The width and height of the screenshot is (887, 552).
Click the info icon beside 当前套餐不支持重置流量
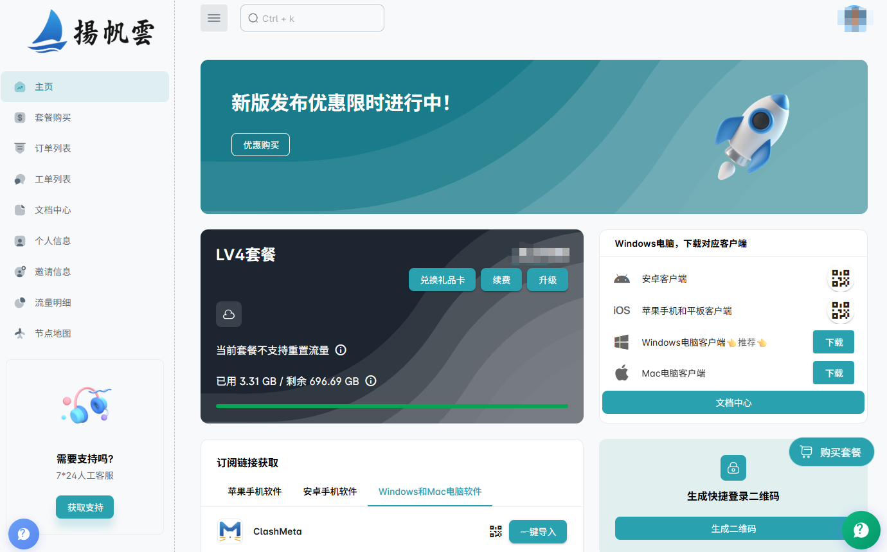tap(341, 350)
